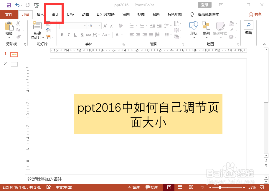This screenshot has height=191, width=269.
Task: Switch to slide sorter view in status bar
Action: 180,187
